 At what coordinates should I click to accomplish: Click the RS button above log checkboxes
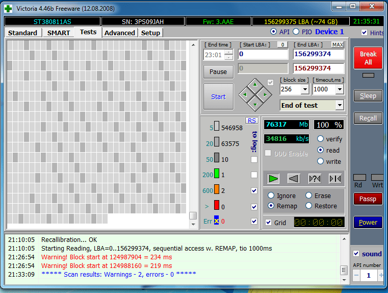(251, 120)
